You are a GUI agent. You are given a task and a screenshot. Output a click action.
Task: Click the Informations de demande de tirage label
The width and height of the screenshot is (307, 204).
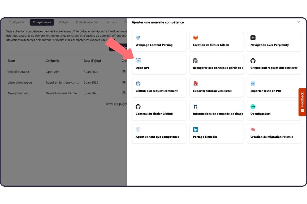point(218,114)
